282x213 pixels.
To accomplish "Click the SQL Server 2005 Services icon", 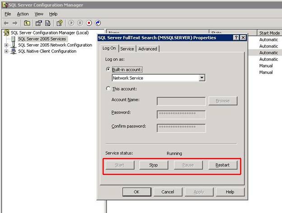I will click(x=13, y=39).
